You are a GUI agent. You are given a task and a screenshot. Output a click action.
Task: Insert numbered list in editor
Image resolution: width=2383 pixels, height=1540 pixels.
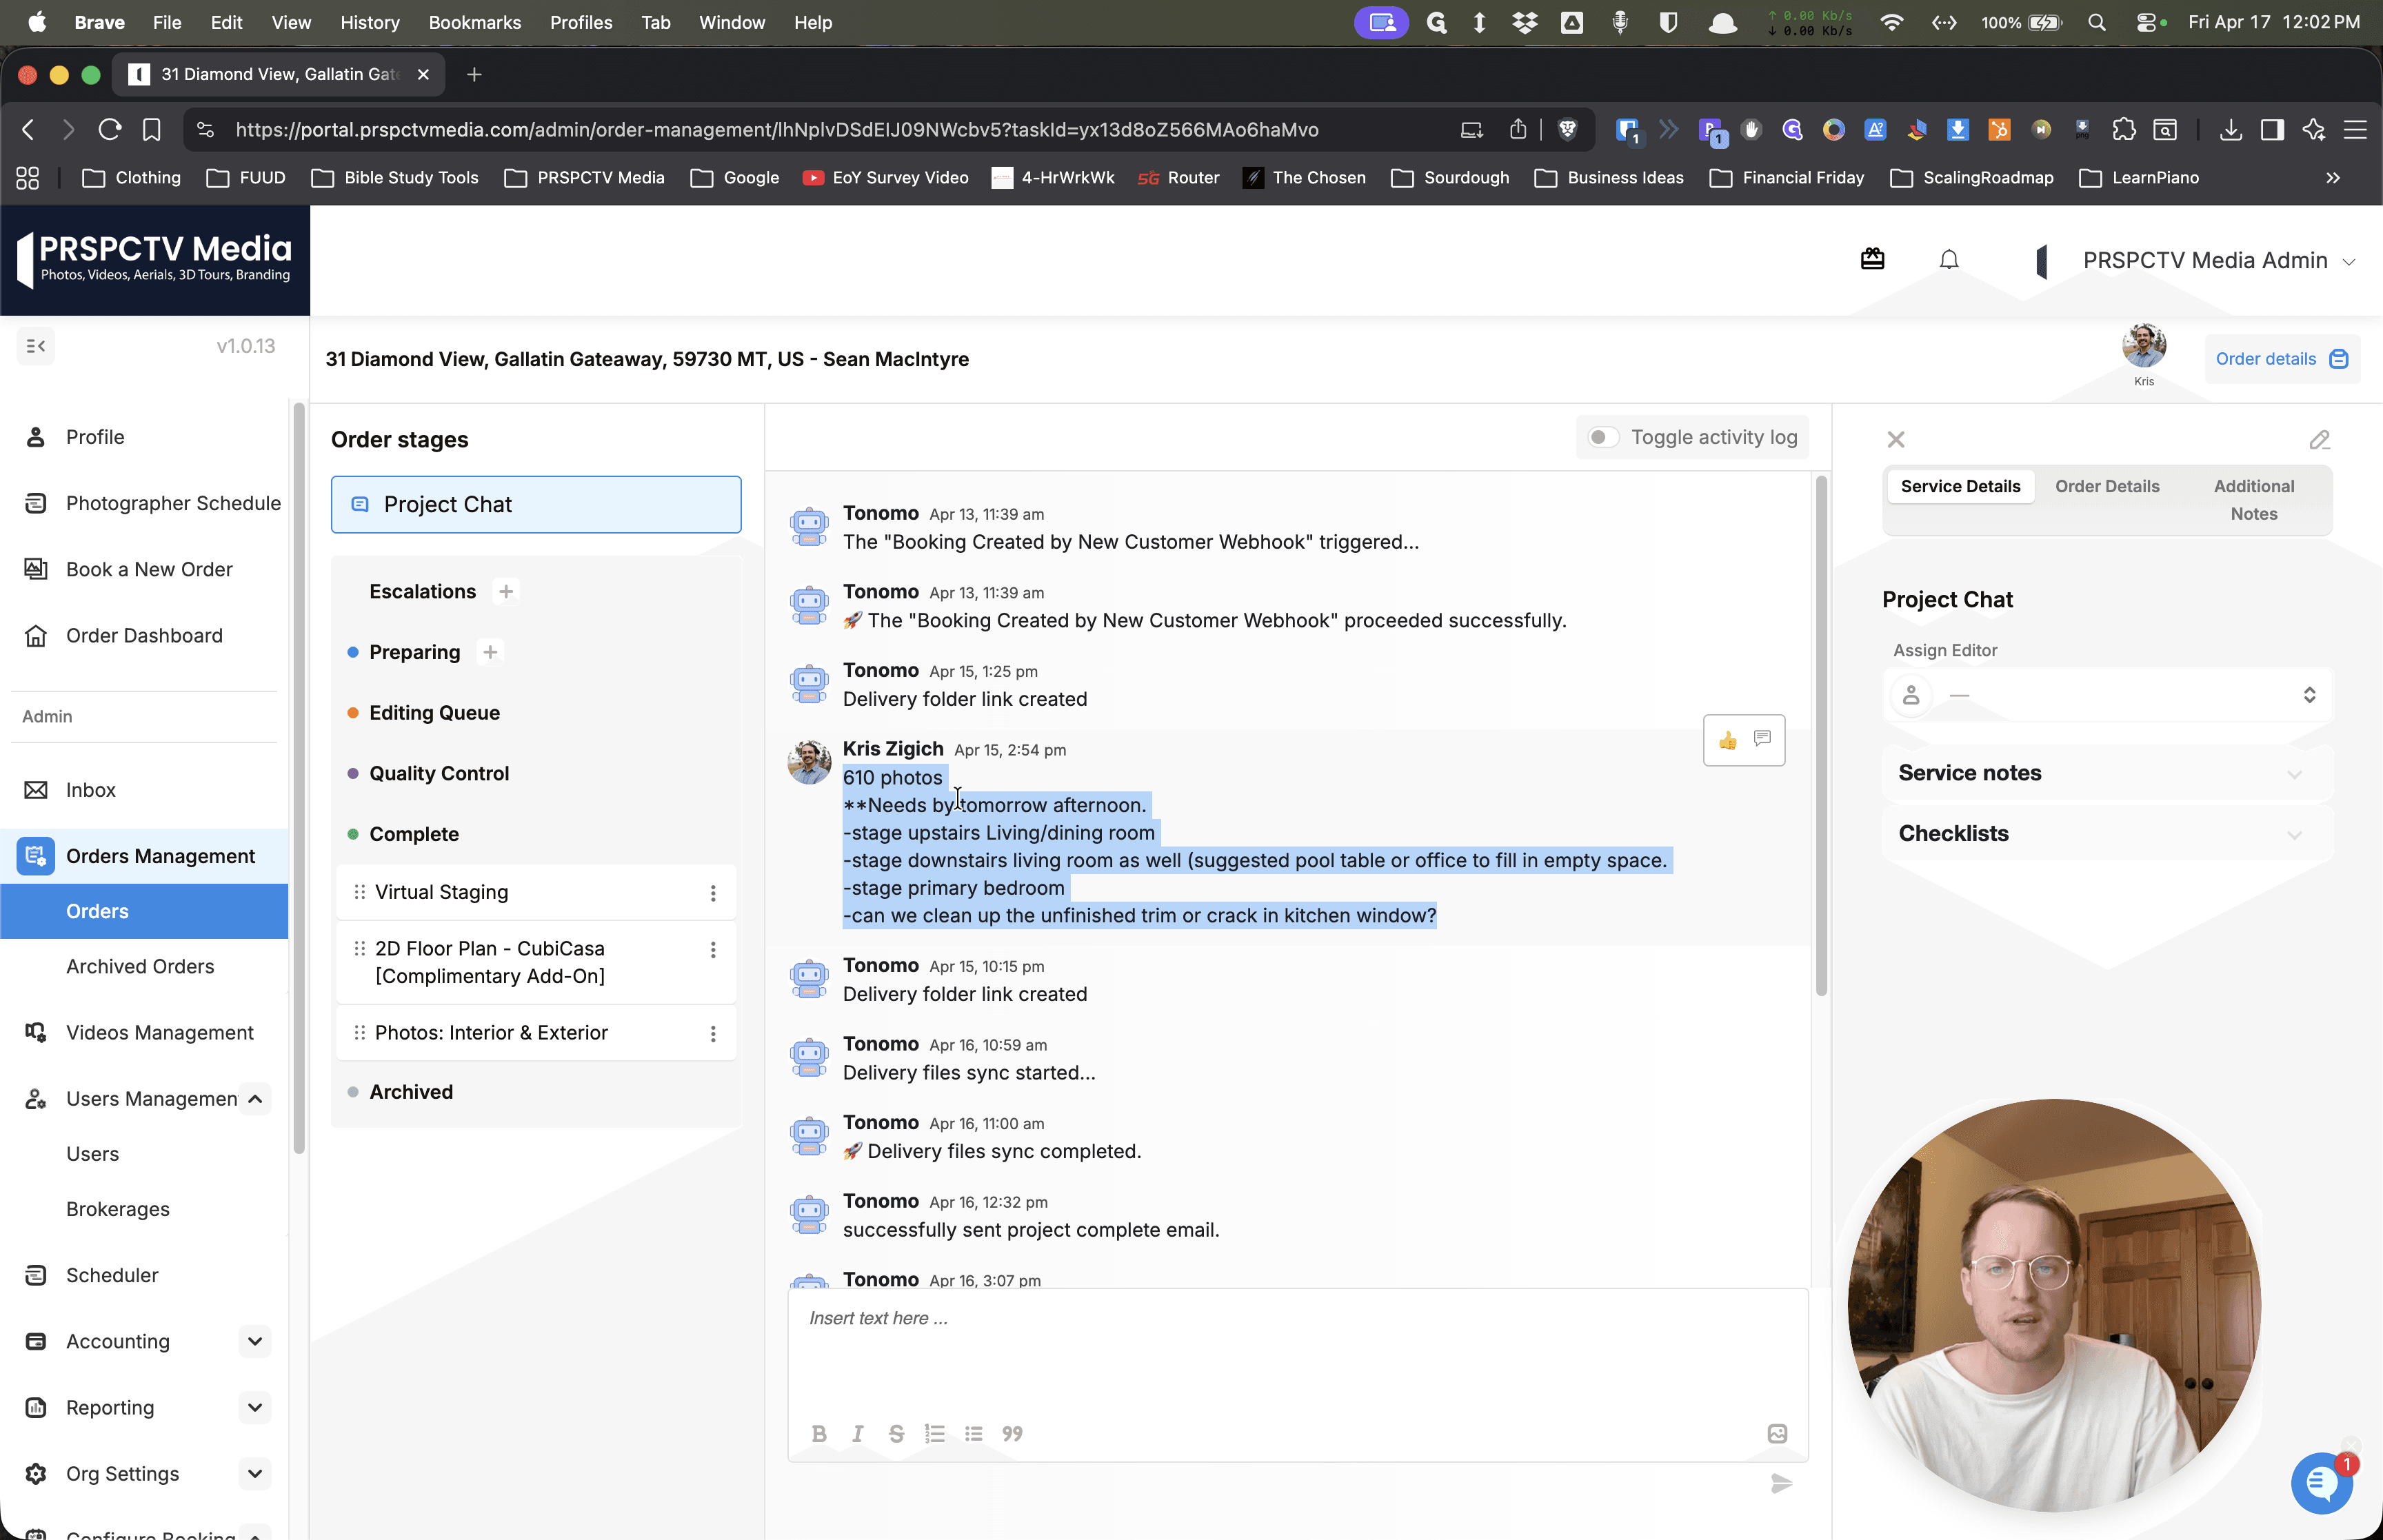[934, 1433]
